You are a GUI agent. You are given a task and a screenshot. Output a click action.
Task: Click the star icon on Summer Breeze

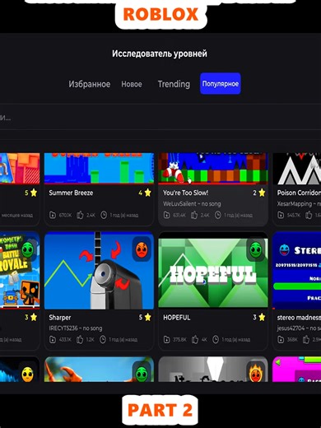point(148,193)
